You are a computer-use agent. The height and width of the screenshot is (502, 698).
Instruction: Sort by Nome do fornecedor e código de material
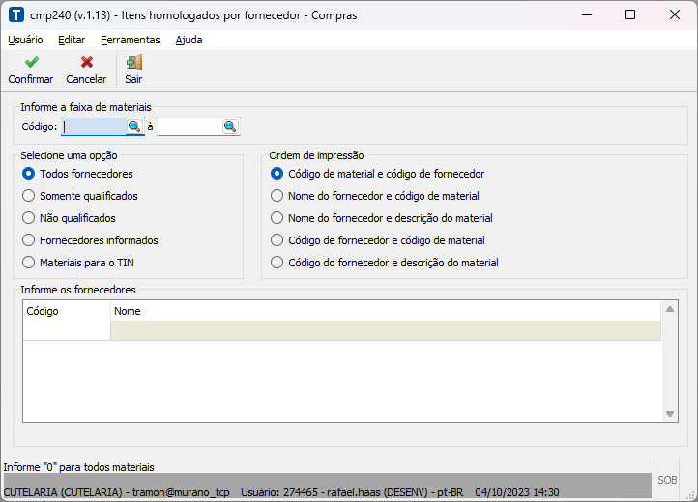[277, 196]
